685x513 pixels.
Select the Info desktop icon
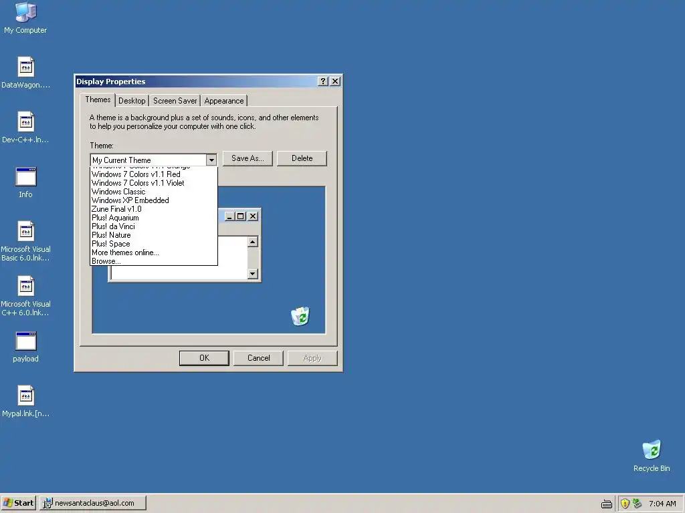tap(25, 182)
